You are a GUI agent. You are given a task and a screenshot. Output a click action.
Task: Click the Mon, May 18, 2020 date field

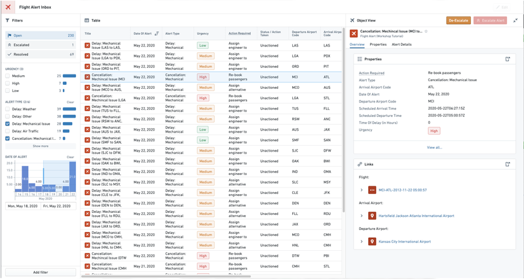(x=22, y=206)
